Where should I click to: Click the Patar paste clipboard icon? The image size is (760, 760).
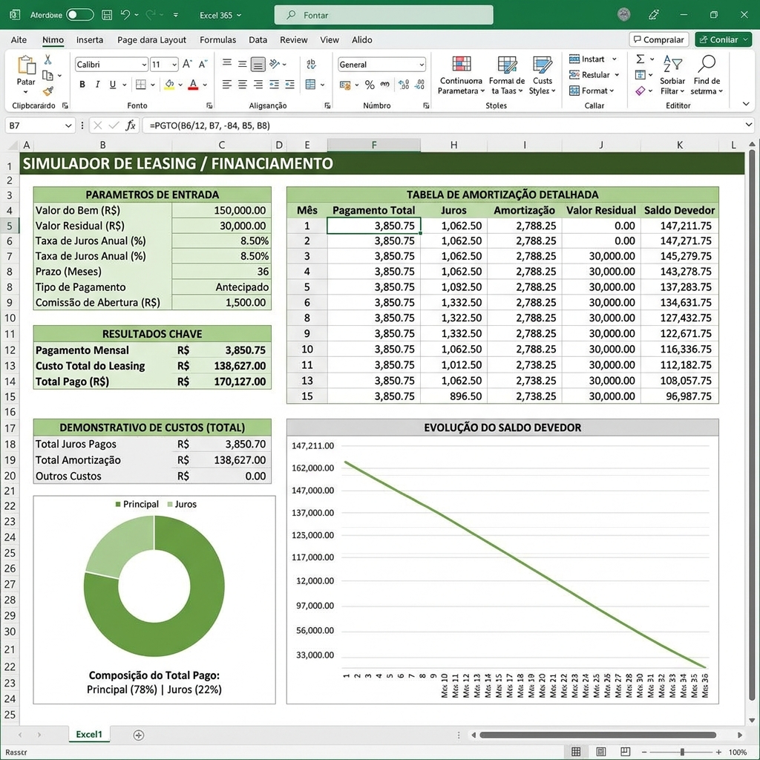point(26,65)
